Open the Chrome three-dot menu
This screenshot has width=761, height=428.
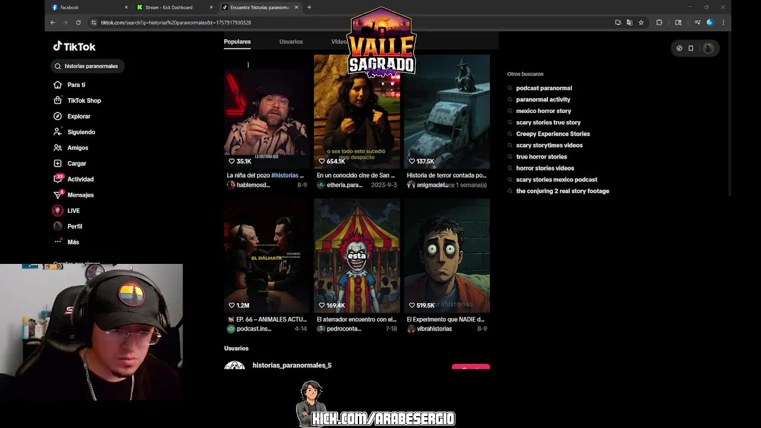click(x=723, y=23)
